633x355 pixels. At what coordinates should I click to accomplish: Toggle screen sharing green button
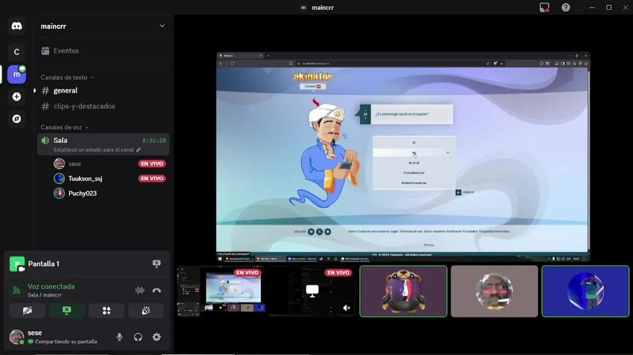(67, 311)
